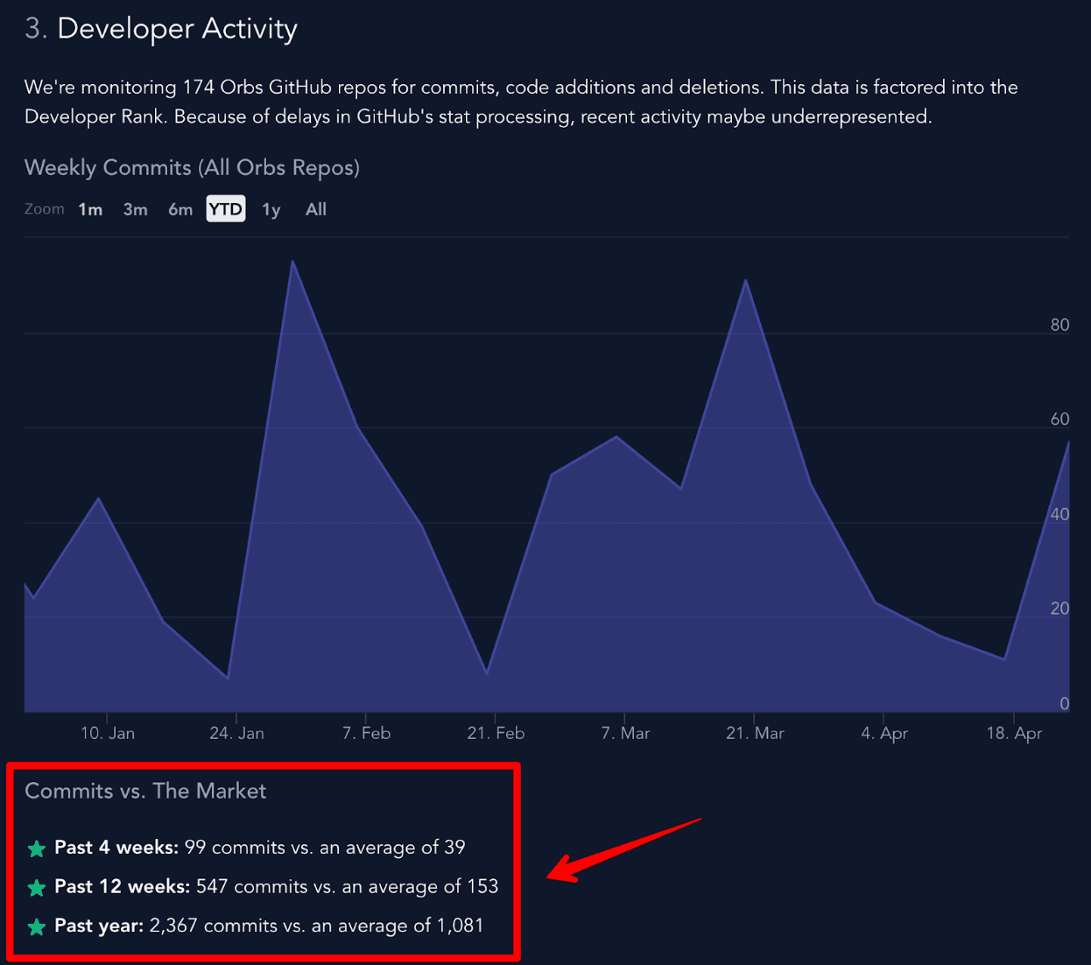This screenshot has height=965, width=1091.
Task: Click the green star beside Past 4 weeks
Action: point(37,849)
